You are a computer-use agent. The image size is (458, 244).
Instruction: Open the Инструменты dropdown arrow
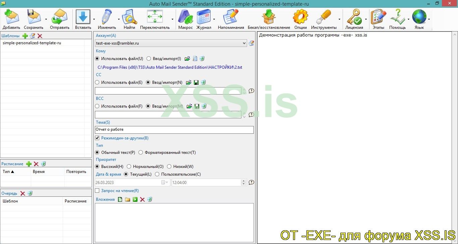339,19
